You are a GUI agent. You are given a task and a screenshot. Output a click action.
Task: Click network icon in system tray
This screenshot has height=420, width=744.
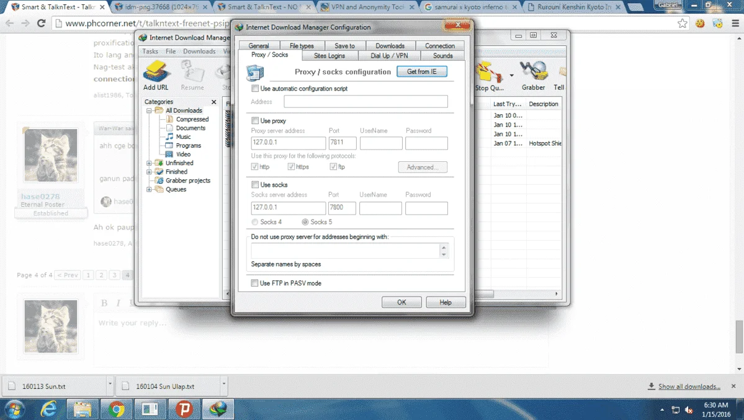coord(676,409)
